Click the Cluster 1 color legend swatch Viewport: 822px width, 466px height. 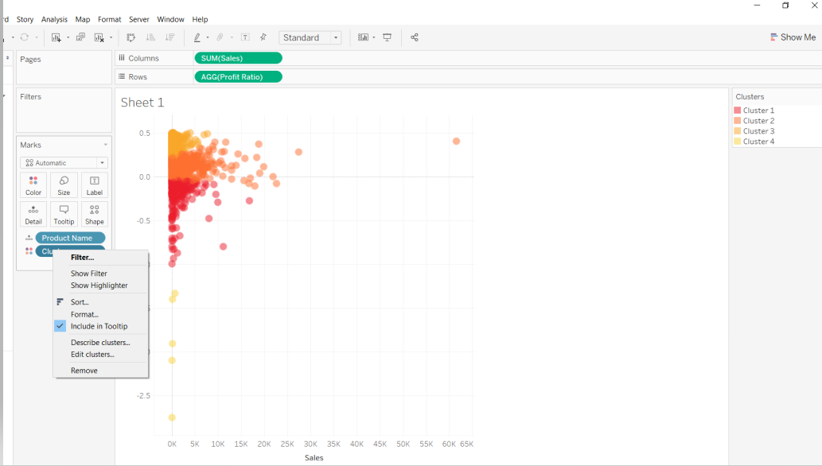(x=738, y=111)
